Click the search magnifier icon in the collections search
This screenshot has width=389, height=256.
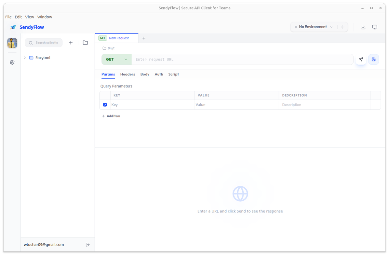click(31, 43)
